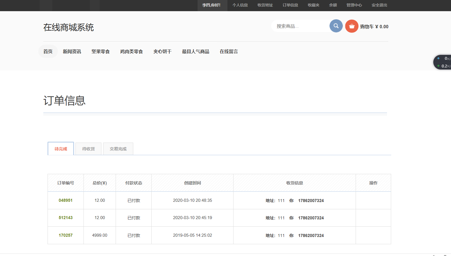Select the 待完成 tab
Image resolution: width=451 pixels, height=256 pixels.
pyautogui.click(x=61, y=149)
